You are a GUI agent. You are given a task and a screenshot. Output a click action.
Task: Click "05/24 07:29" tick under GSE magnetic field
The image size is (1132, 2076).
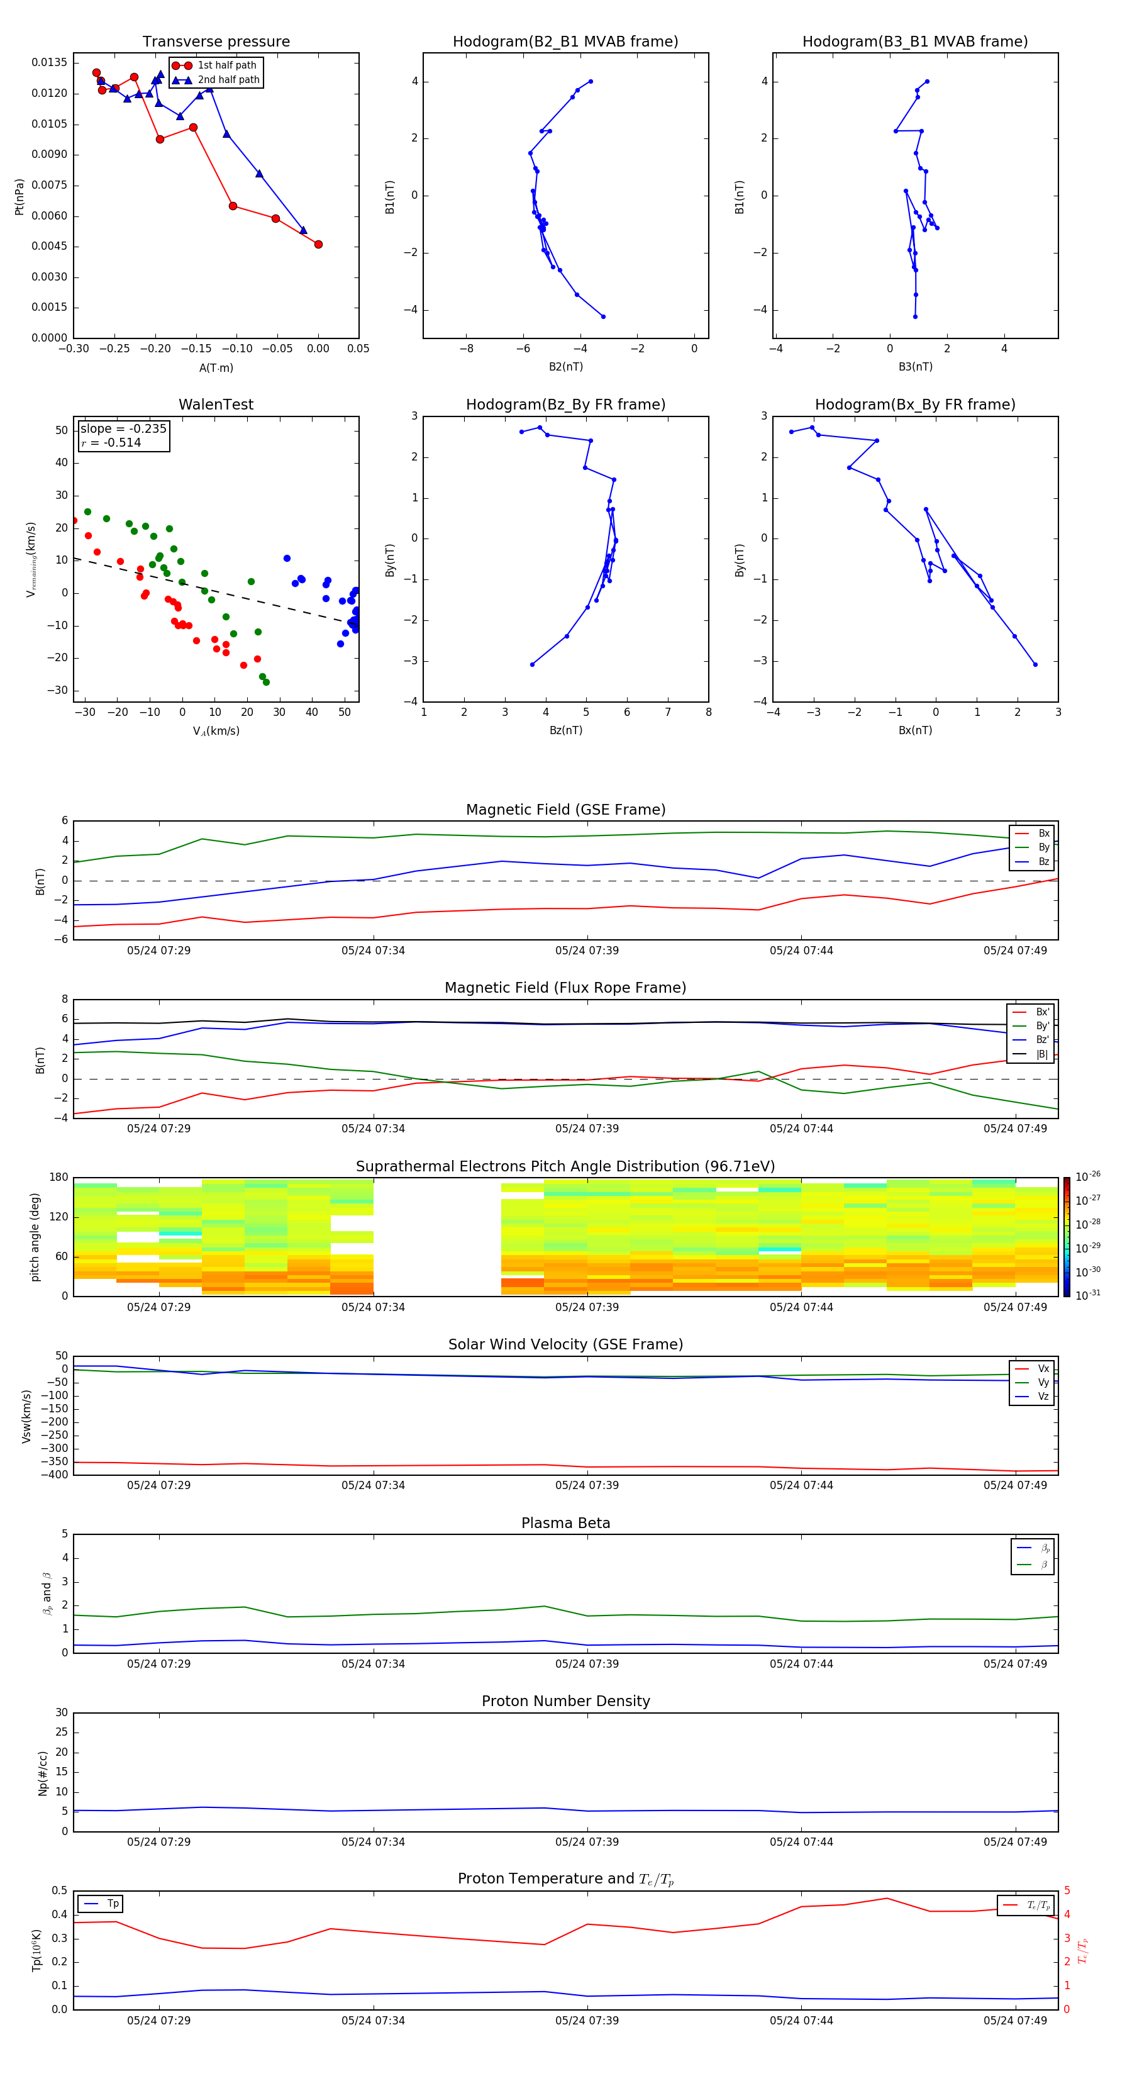[158, 951]
